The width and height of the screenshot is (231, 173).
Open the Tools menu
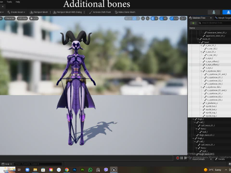point(9,2)
